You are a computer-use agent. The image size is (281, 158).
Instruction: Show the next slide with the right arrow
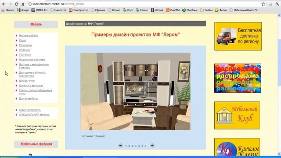coord(152,146)
